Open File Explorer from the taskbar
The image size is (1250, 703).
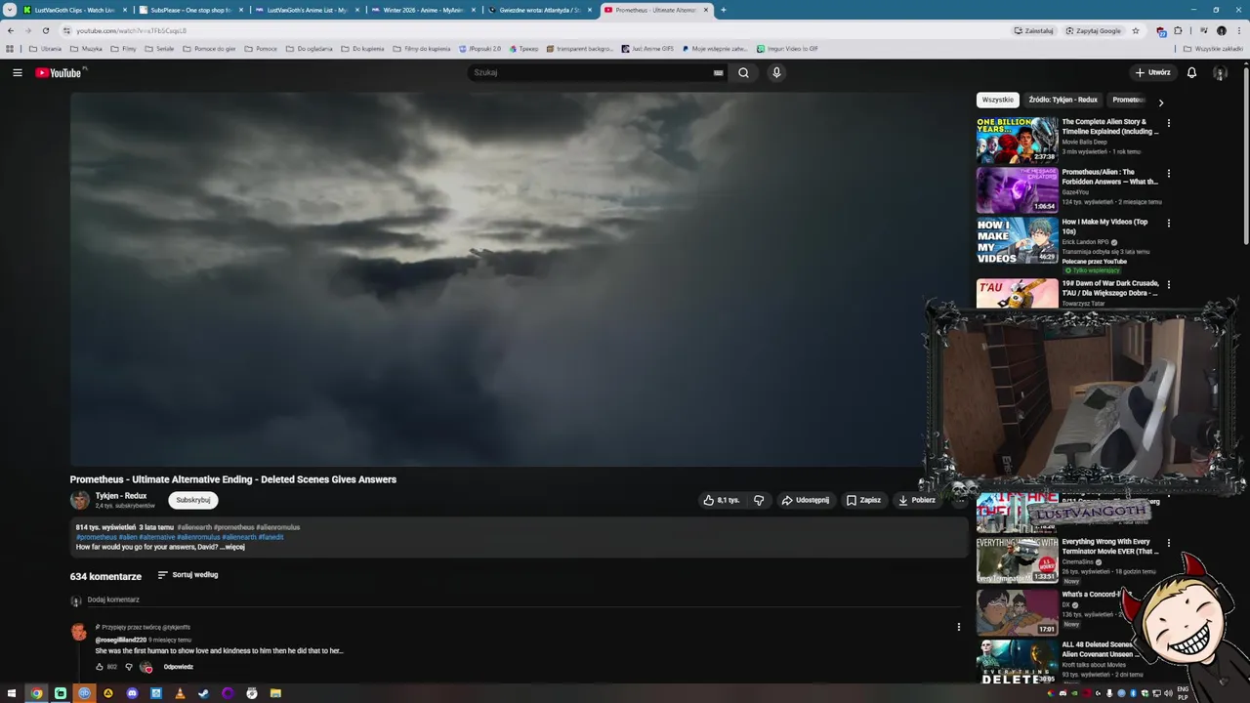pos(275,693)
